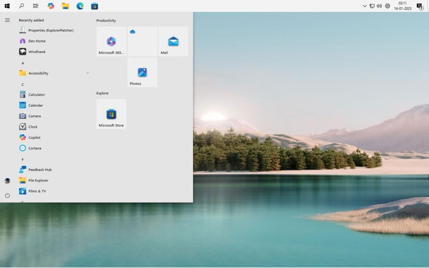Image resolution: width=429 pixels, height=268 pixels.
Task: Start the Windhawk app
Action: (x=36, y=52)
